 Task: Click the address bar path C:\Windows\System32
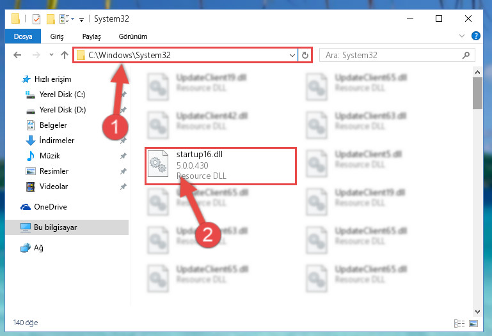coord(129,55)
